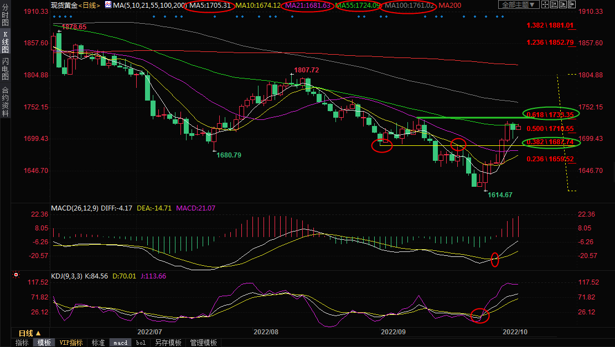This screenshot has width=615, height=347.
Task: Open the VIP指标 tab
Action: point(71,343)
